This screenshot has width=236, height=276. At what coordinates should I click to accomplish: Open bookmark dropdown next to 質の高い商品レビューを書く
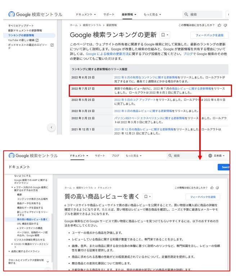[x=147, y=196]
